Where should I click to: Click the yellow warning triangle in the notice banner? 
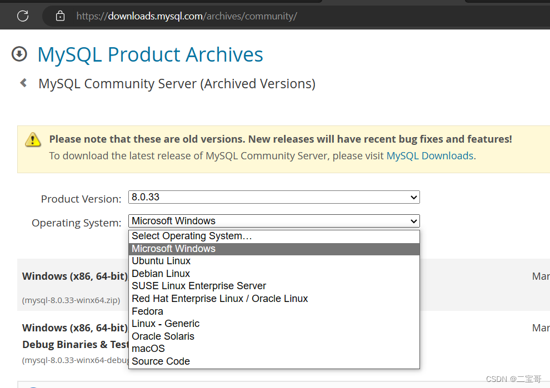33,140
